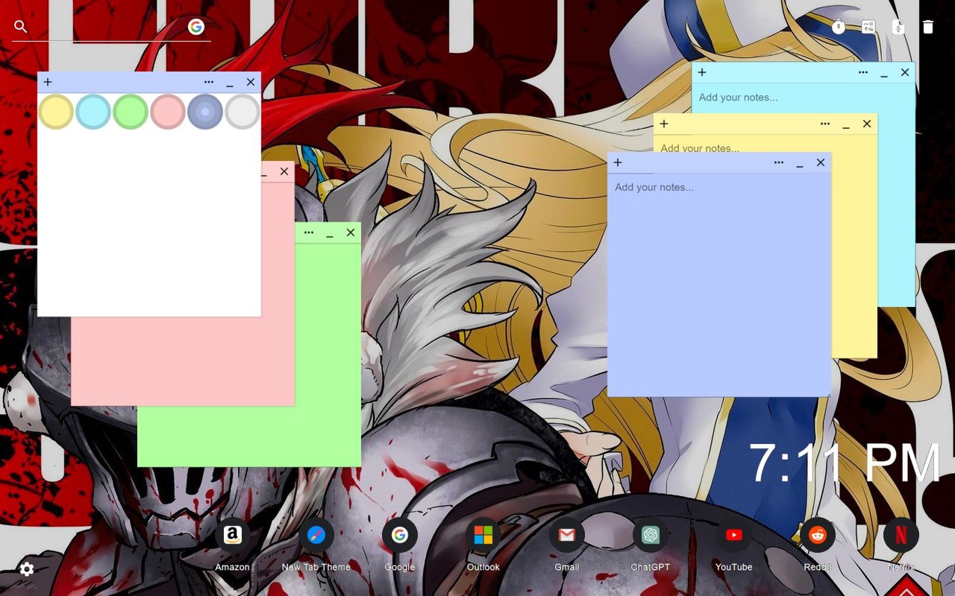955x596 pixels.
Task: Pick the pink color swatch
Action: (168, 112)
